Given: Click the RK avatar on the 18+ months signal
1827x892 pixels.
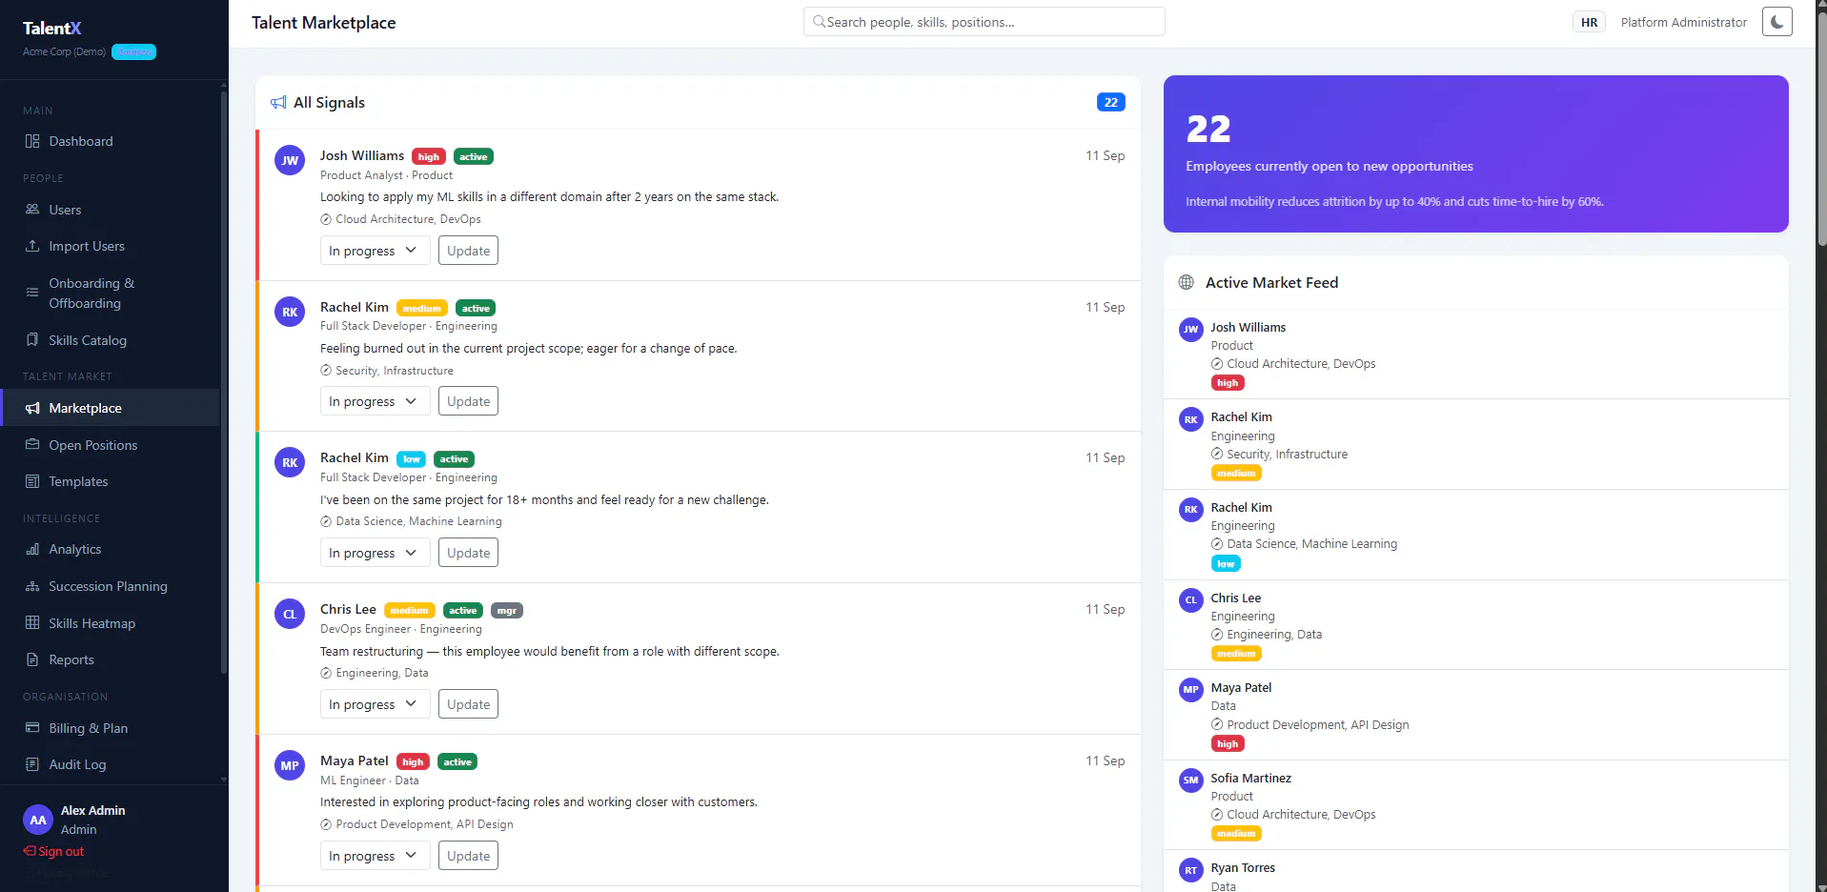Looking at the screenshot, I should (290, 462).
